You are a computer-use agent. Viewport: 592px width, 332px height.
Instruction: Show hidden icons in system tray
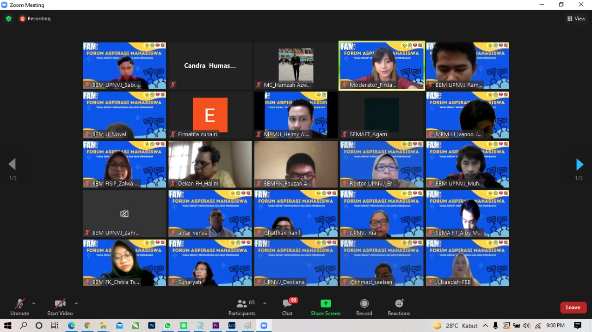point(485,326)
